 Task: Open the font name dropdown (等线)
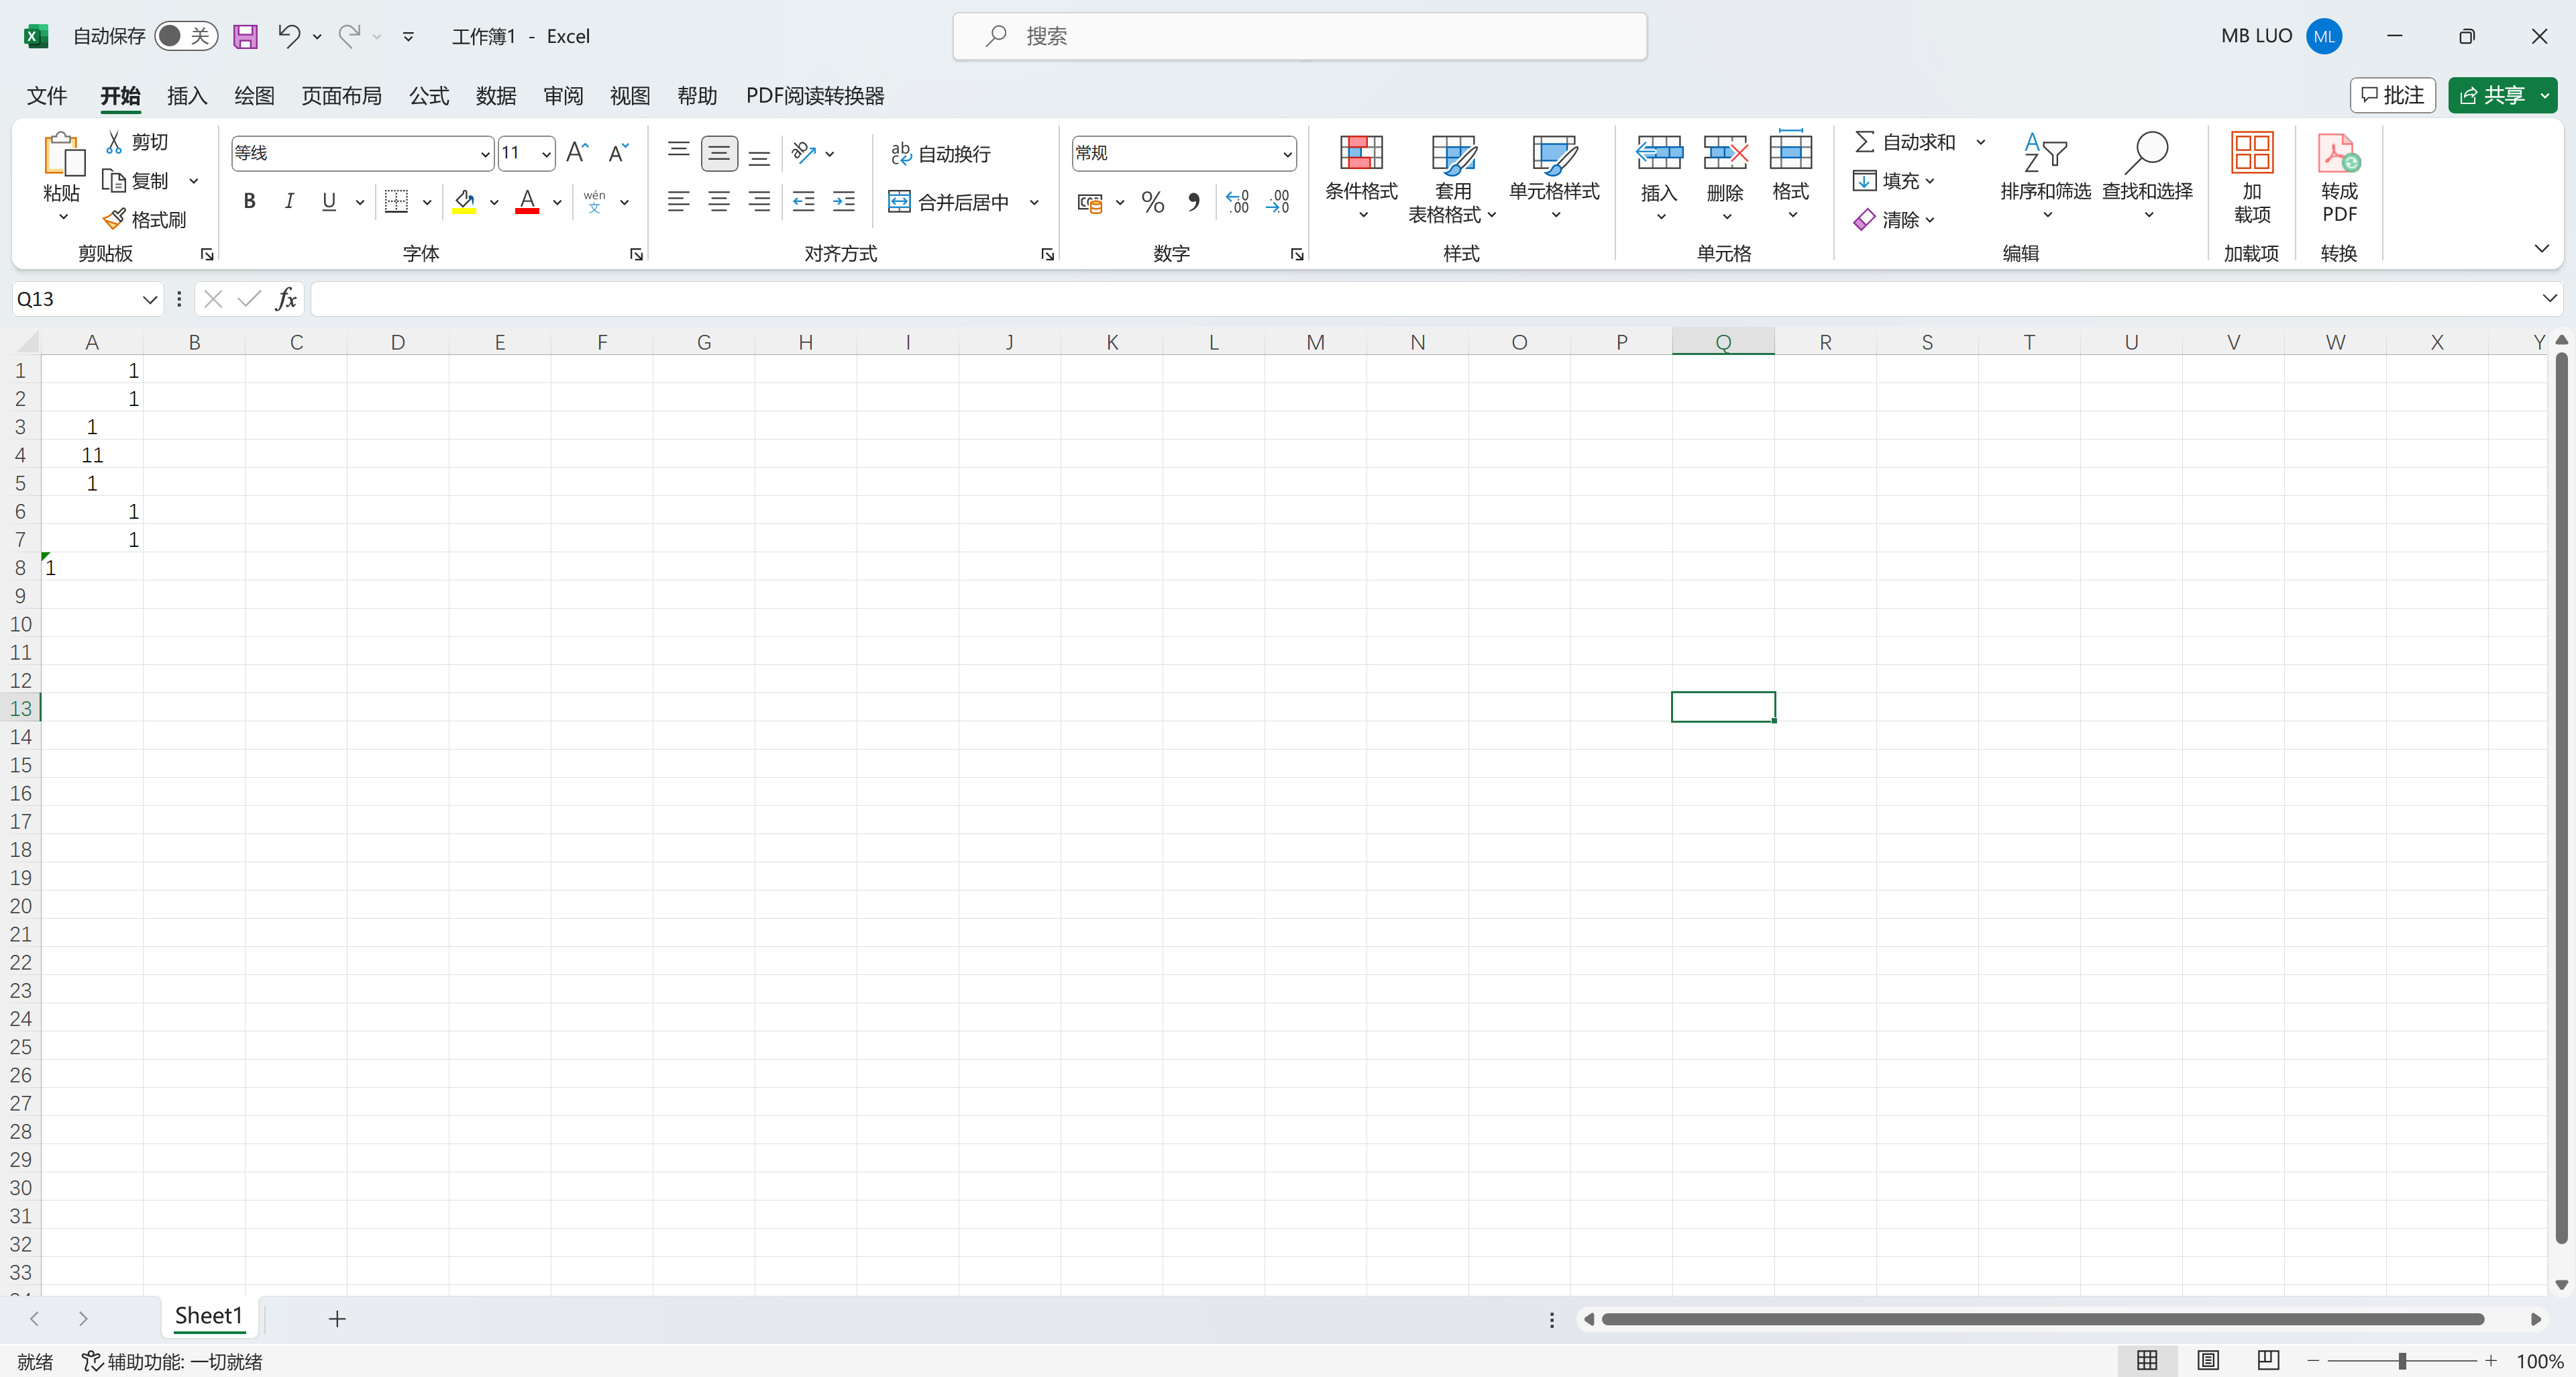484,154
